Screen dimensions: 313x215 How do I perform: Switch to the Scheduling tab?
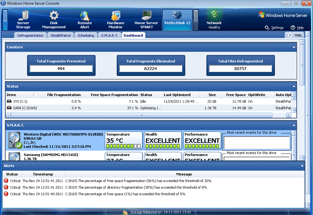coord(86,35)
